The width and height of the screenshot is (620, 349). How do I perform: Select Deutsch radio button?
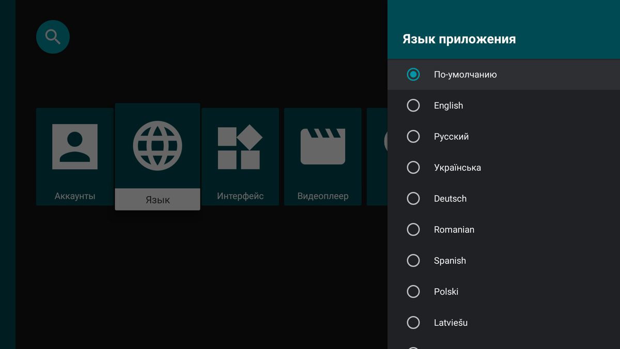tap(413, 199)
